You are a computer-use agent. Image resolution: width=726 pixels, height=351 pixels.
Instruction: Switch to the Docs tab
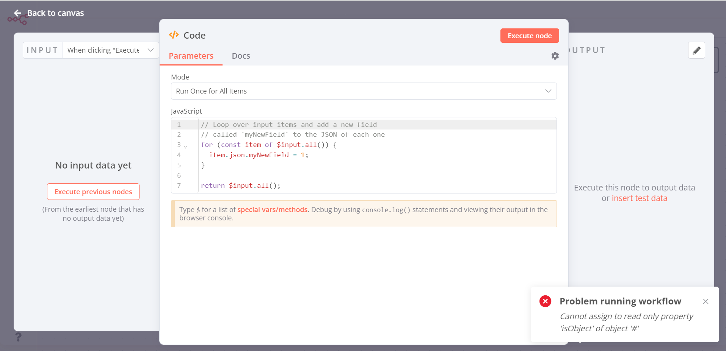point(241,56)
